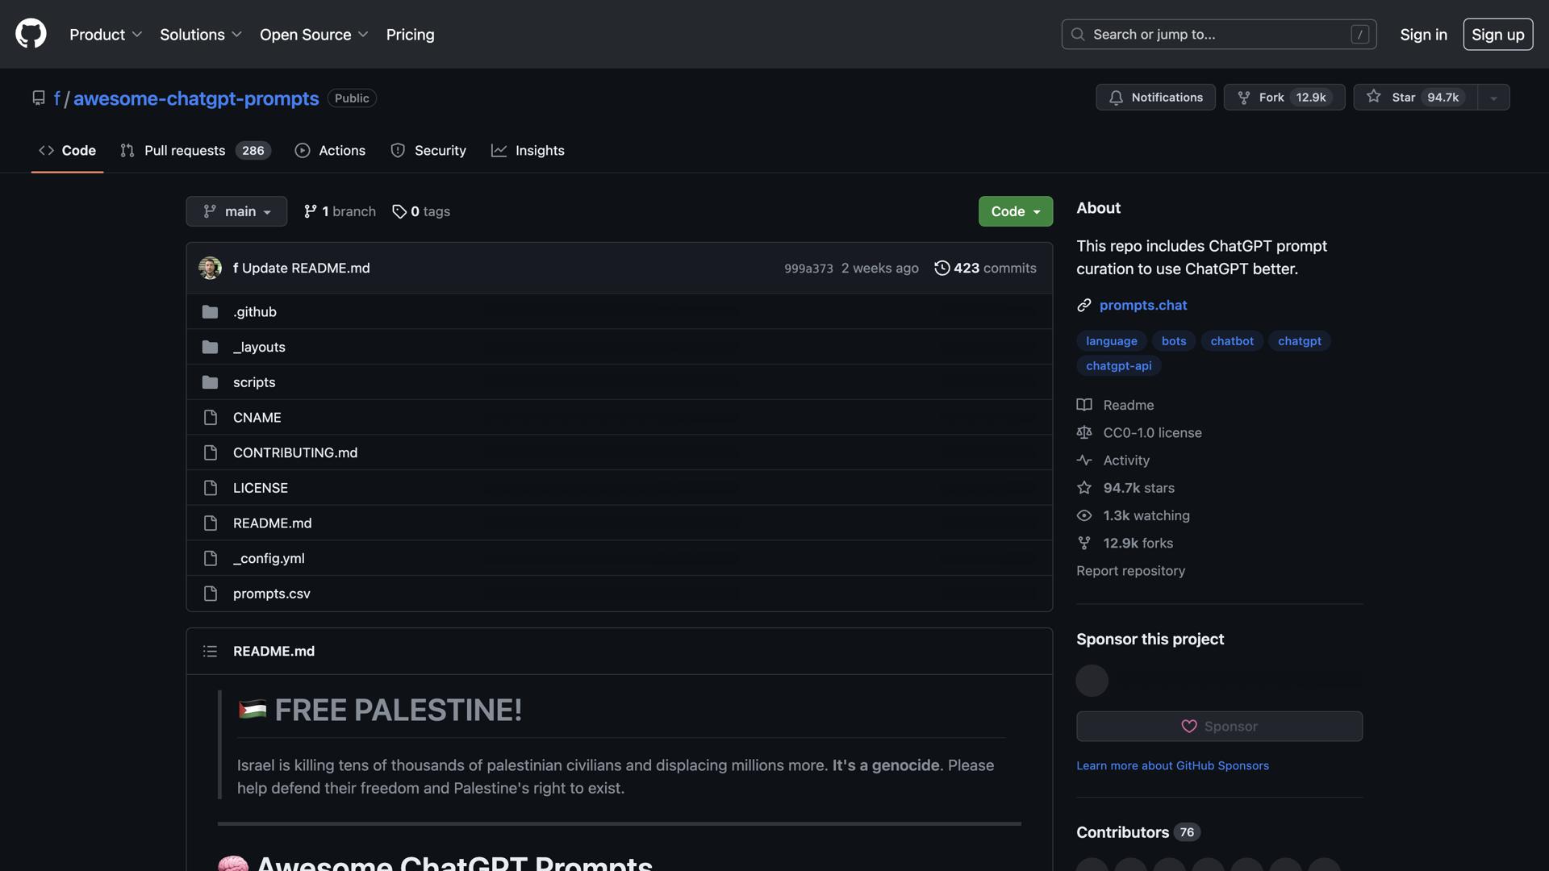Open the prompts.chat website link

click(x=1142, y=305)
